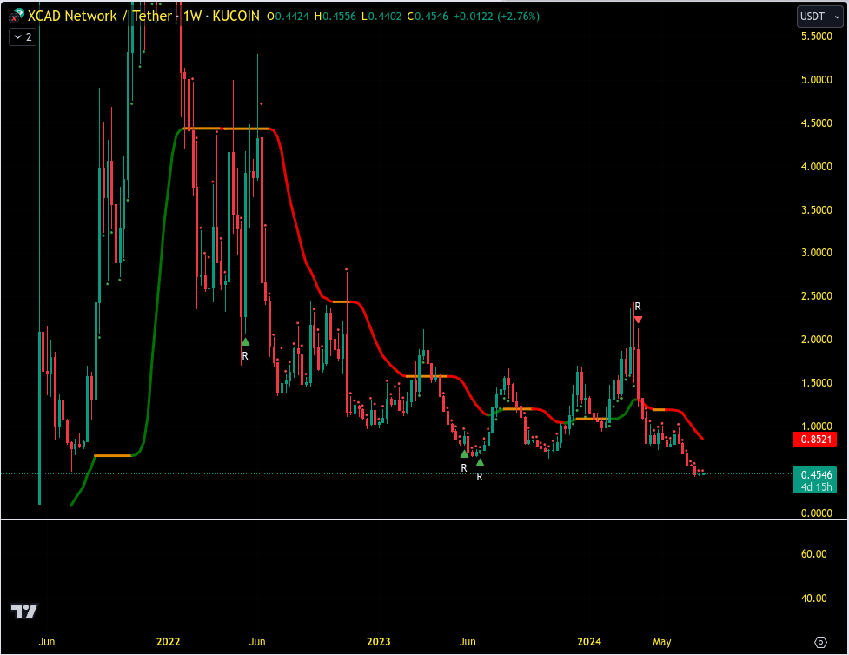The width and height of the screenshot is (849, 655).
Task: Open XCAD Network / Tether symbol title
Action: (100, 17)
